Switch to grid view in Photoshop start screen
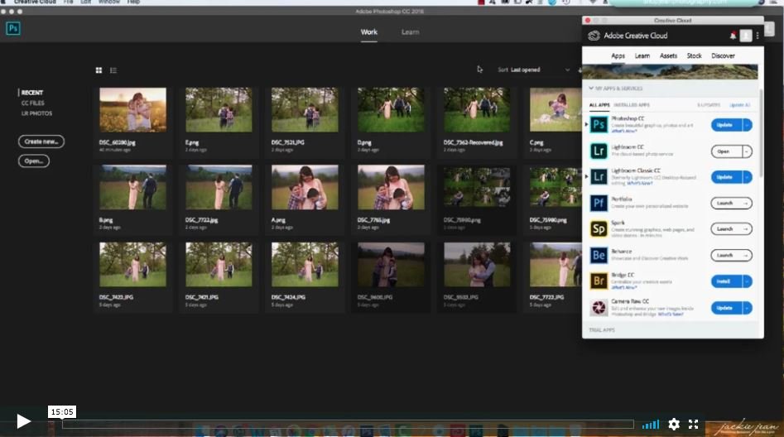Viewport: 784px width, 437px height. 99,70
